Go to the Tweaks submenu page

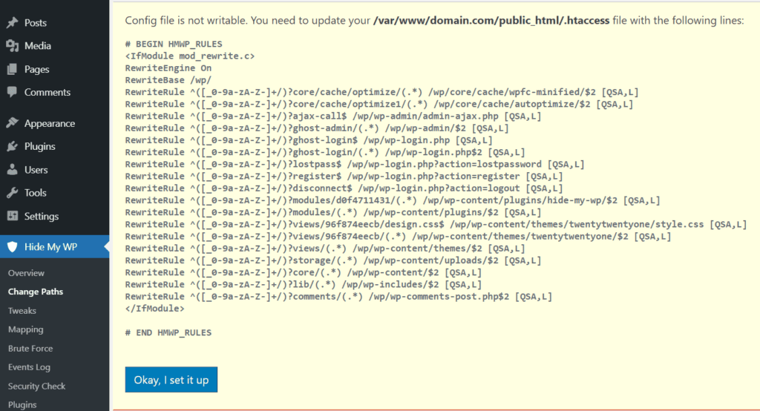click(22, 311)
